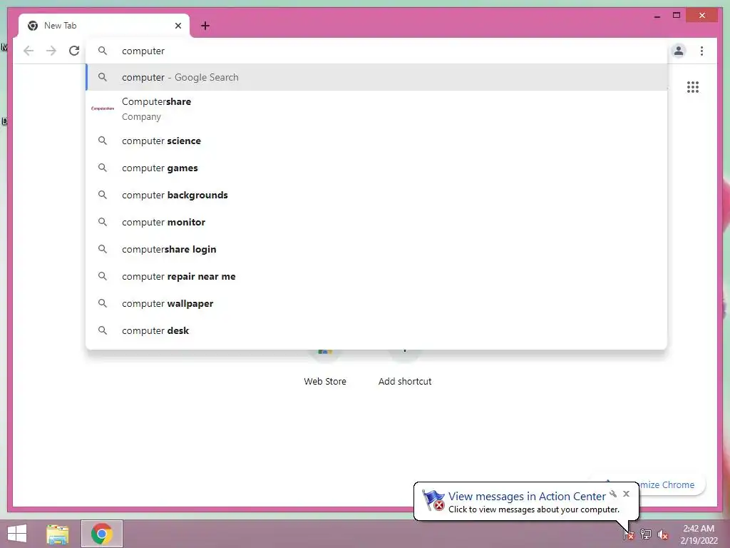Choose computershare login suggestion
The image size is (730, 548).
coord(376,249)
